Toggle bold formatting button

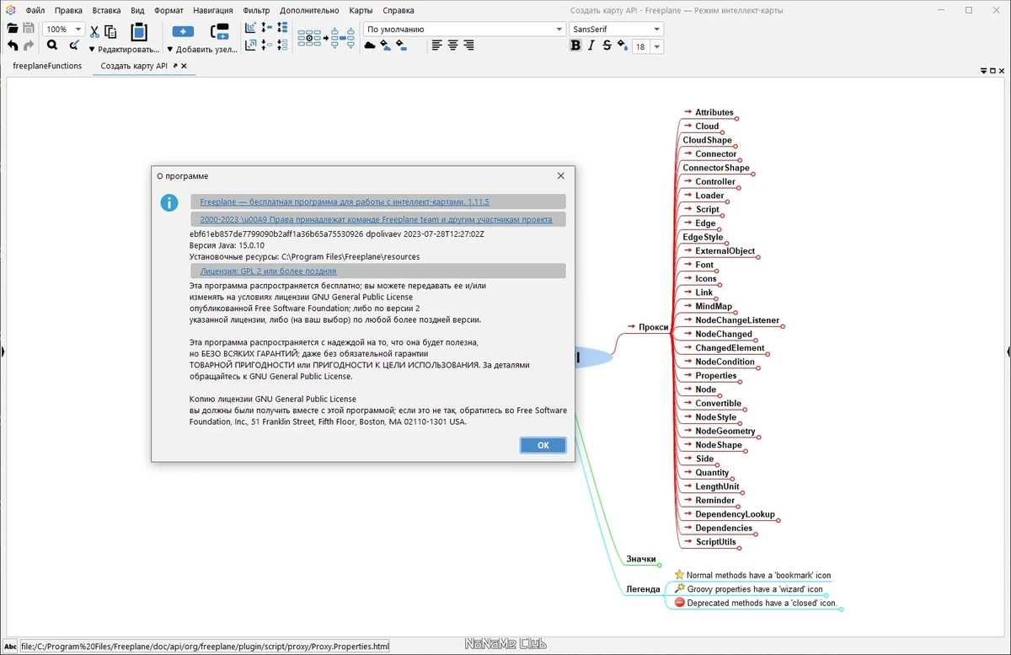point(575,46)
